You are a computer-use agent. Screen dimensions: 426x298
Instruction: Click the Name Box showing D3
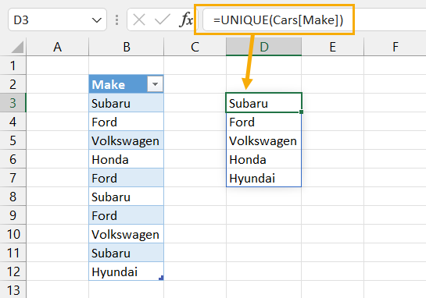pos(57,20)
